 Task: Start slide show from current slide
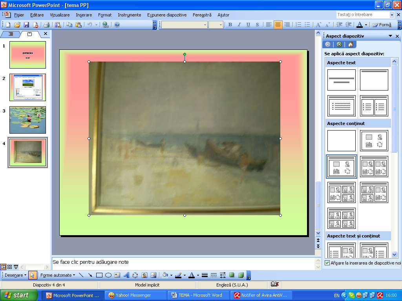[16, 267]
